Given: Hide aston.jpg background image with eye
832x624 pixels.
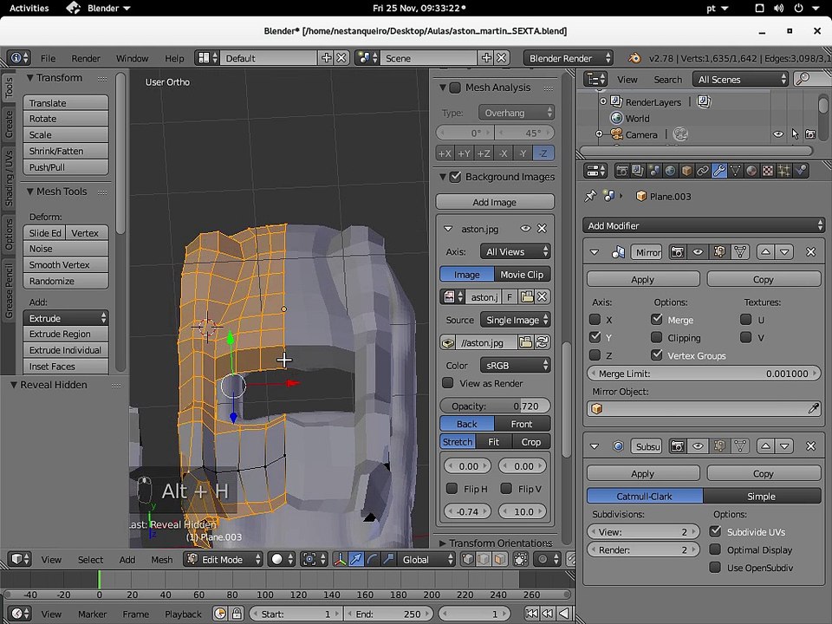Looking at the screenshot, I should 525,229.
